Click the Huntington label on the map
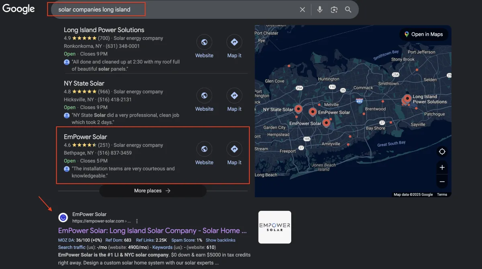 tap(329, 79)
